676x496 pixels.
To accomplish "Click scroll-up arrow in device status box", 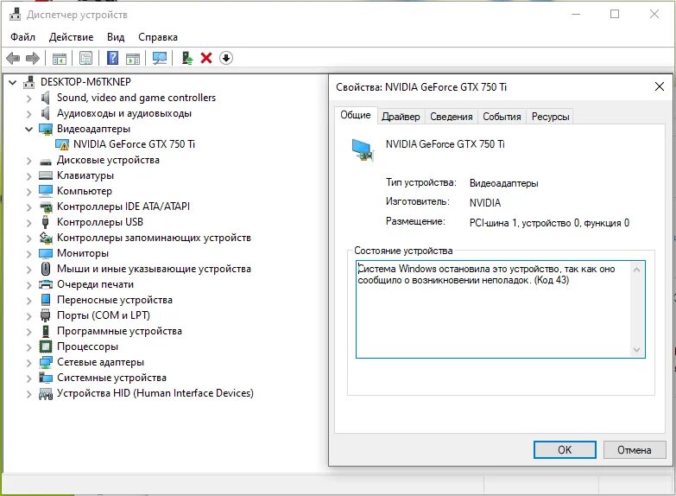I will pos(637,270).
